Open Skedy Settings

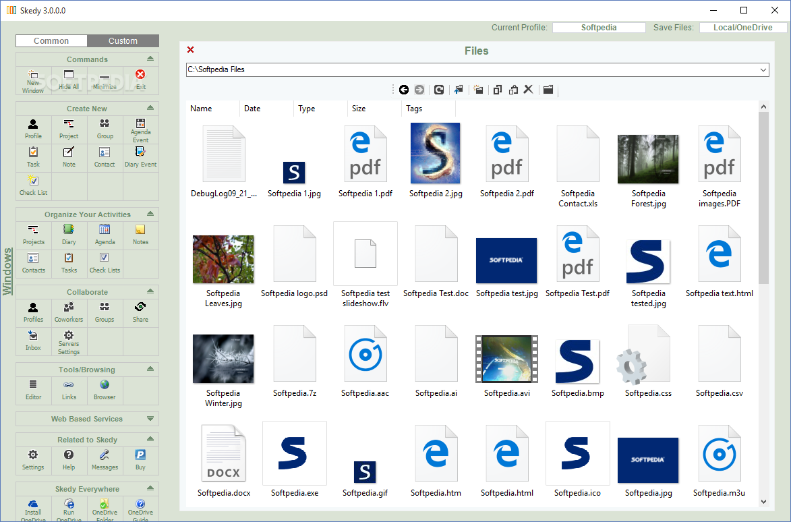pos(33,461)
